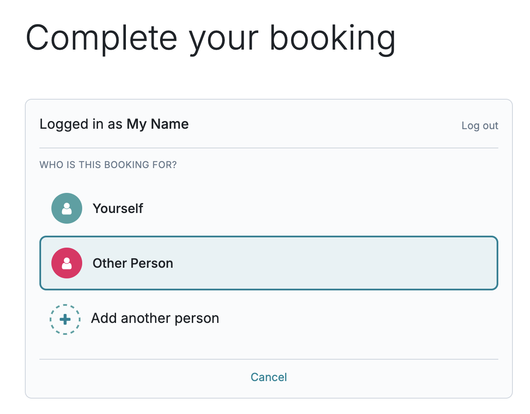The width and height of the screenshot is (530, 414).
Task: Click the "Logged in as" text
Action: coord(81,124)
